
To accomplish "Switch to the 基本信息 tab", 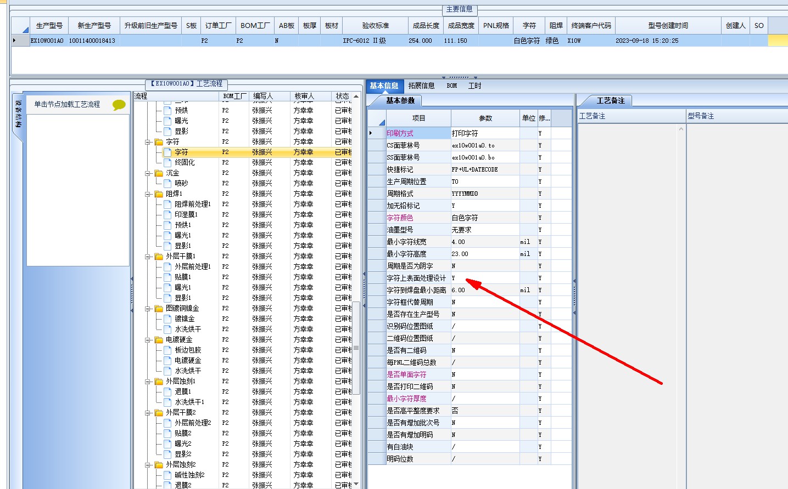I will 384,86.
